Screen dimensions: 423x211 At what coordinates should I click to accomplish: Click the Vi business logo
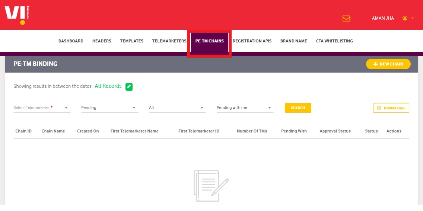click(17, 15)
